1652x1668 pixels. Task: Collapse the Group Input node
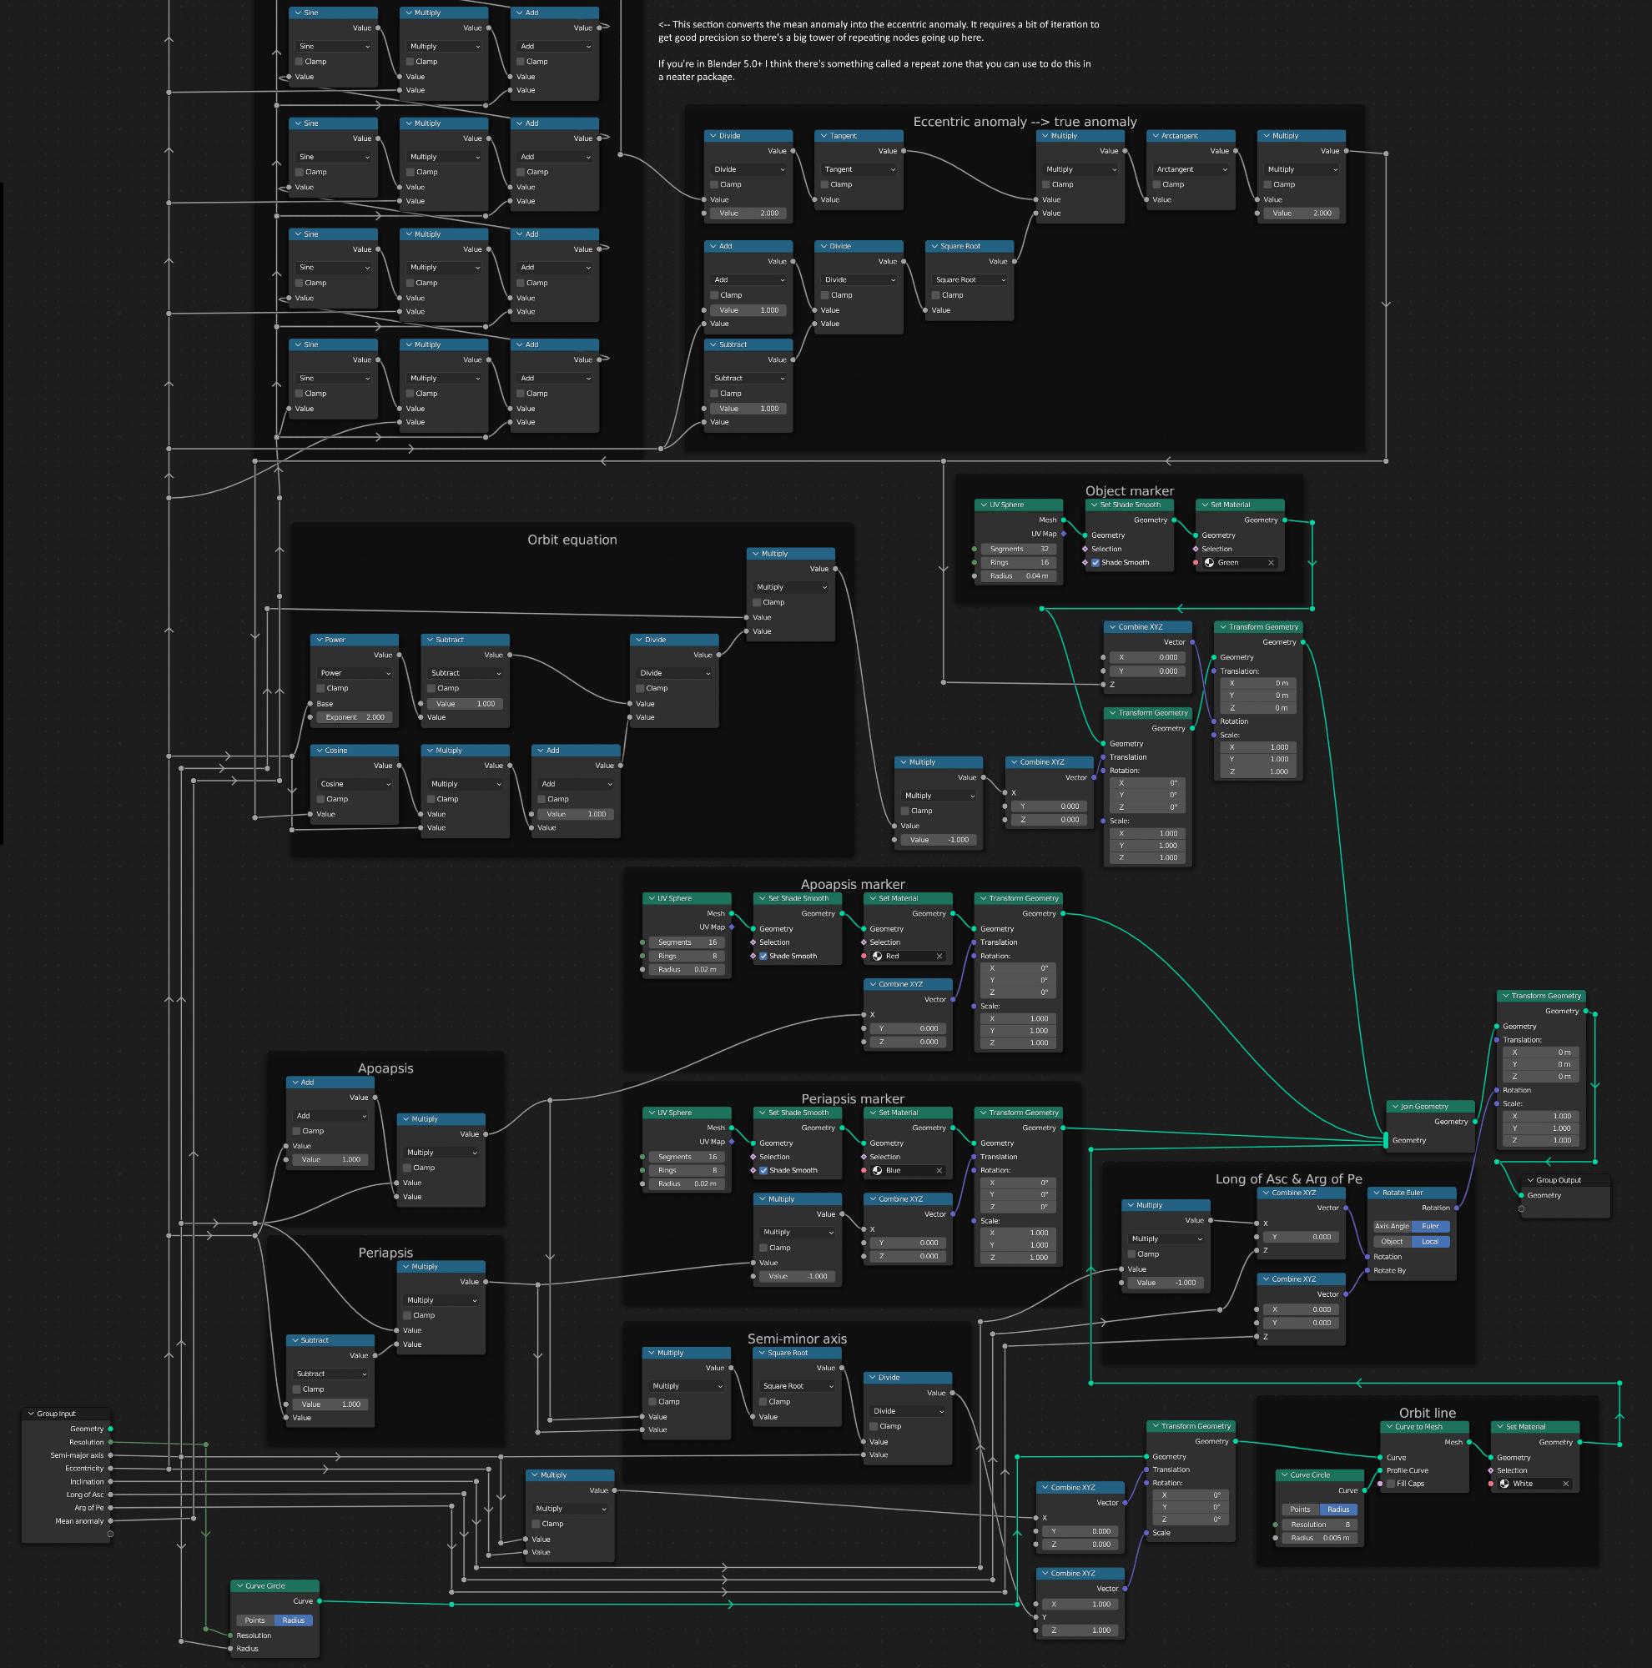(x=32, y=1414)
